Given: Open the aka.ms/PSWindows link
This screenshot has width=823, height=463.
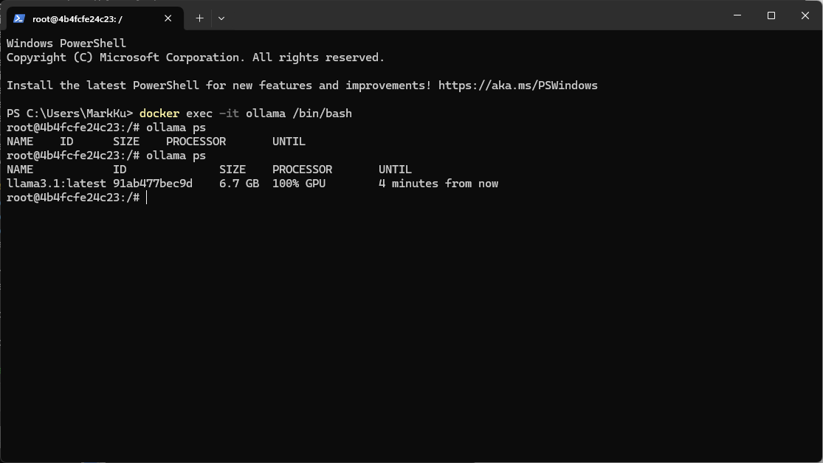Looking at the screenshot, I should (x=517, y=86).
